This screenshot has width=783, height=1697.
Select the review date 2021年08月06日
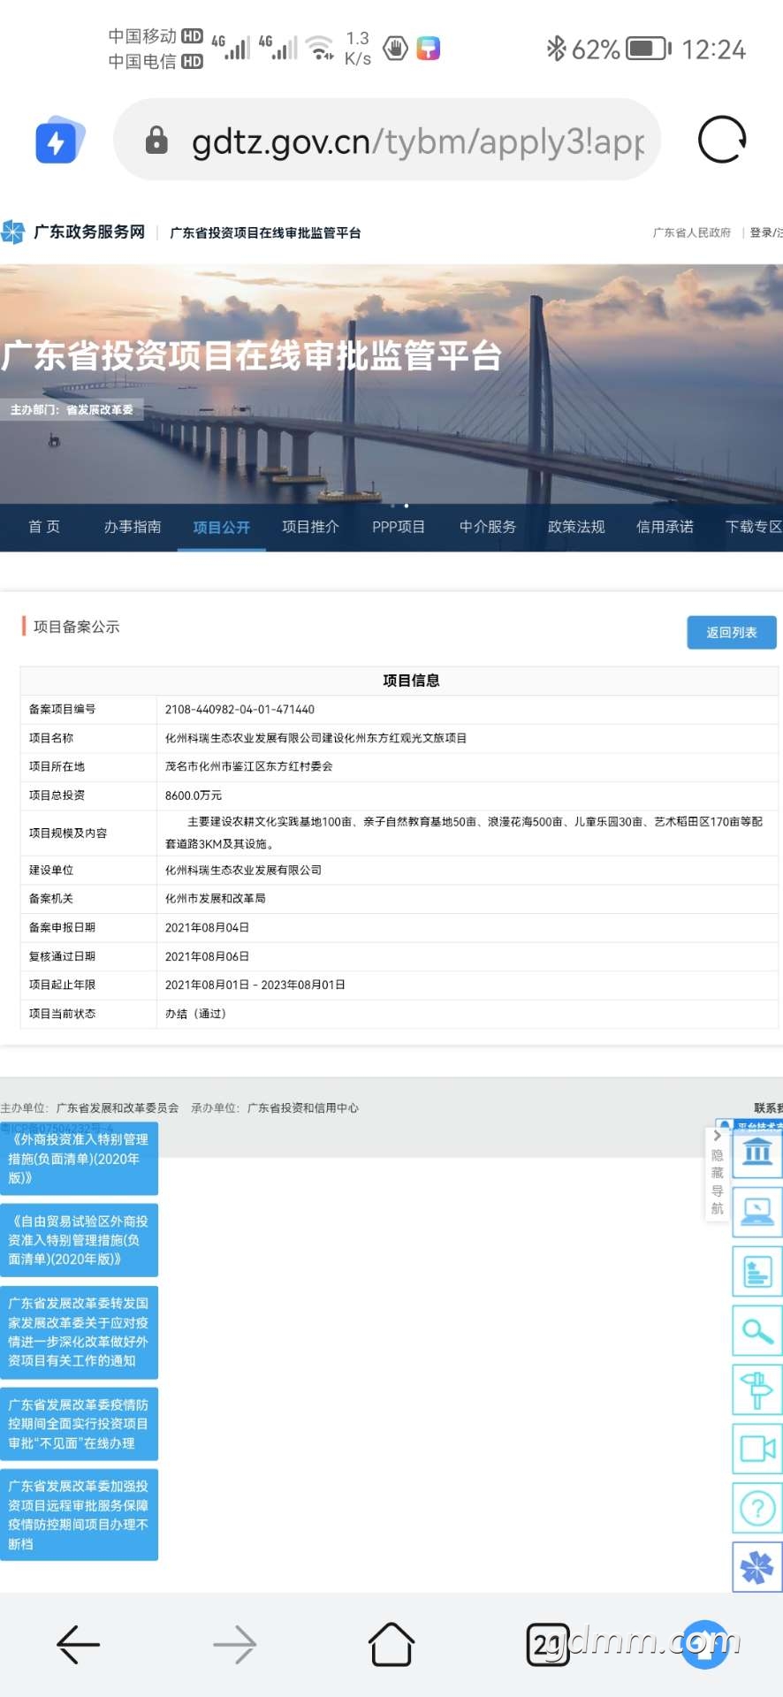[207, 956]
